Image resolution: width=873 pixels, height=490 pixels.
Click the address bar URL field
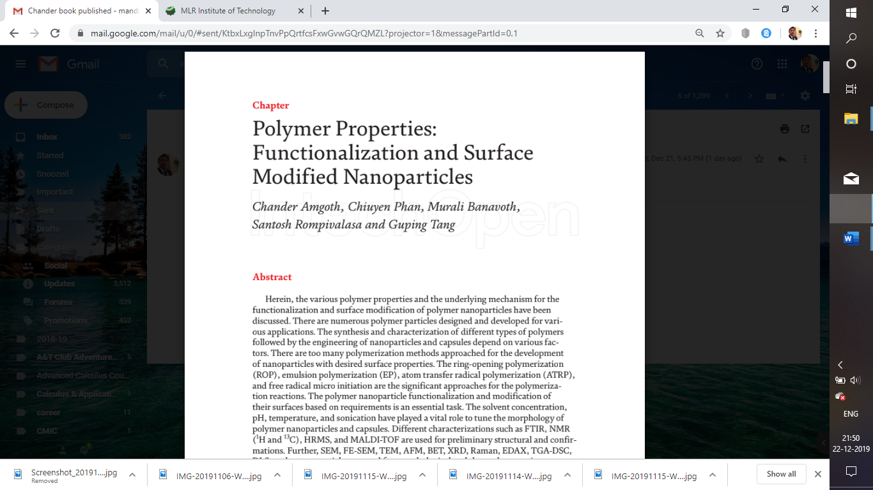coord(383,33)
